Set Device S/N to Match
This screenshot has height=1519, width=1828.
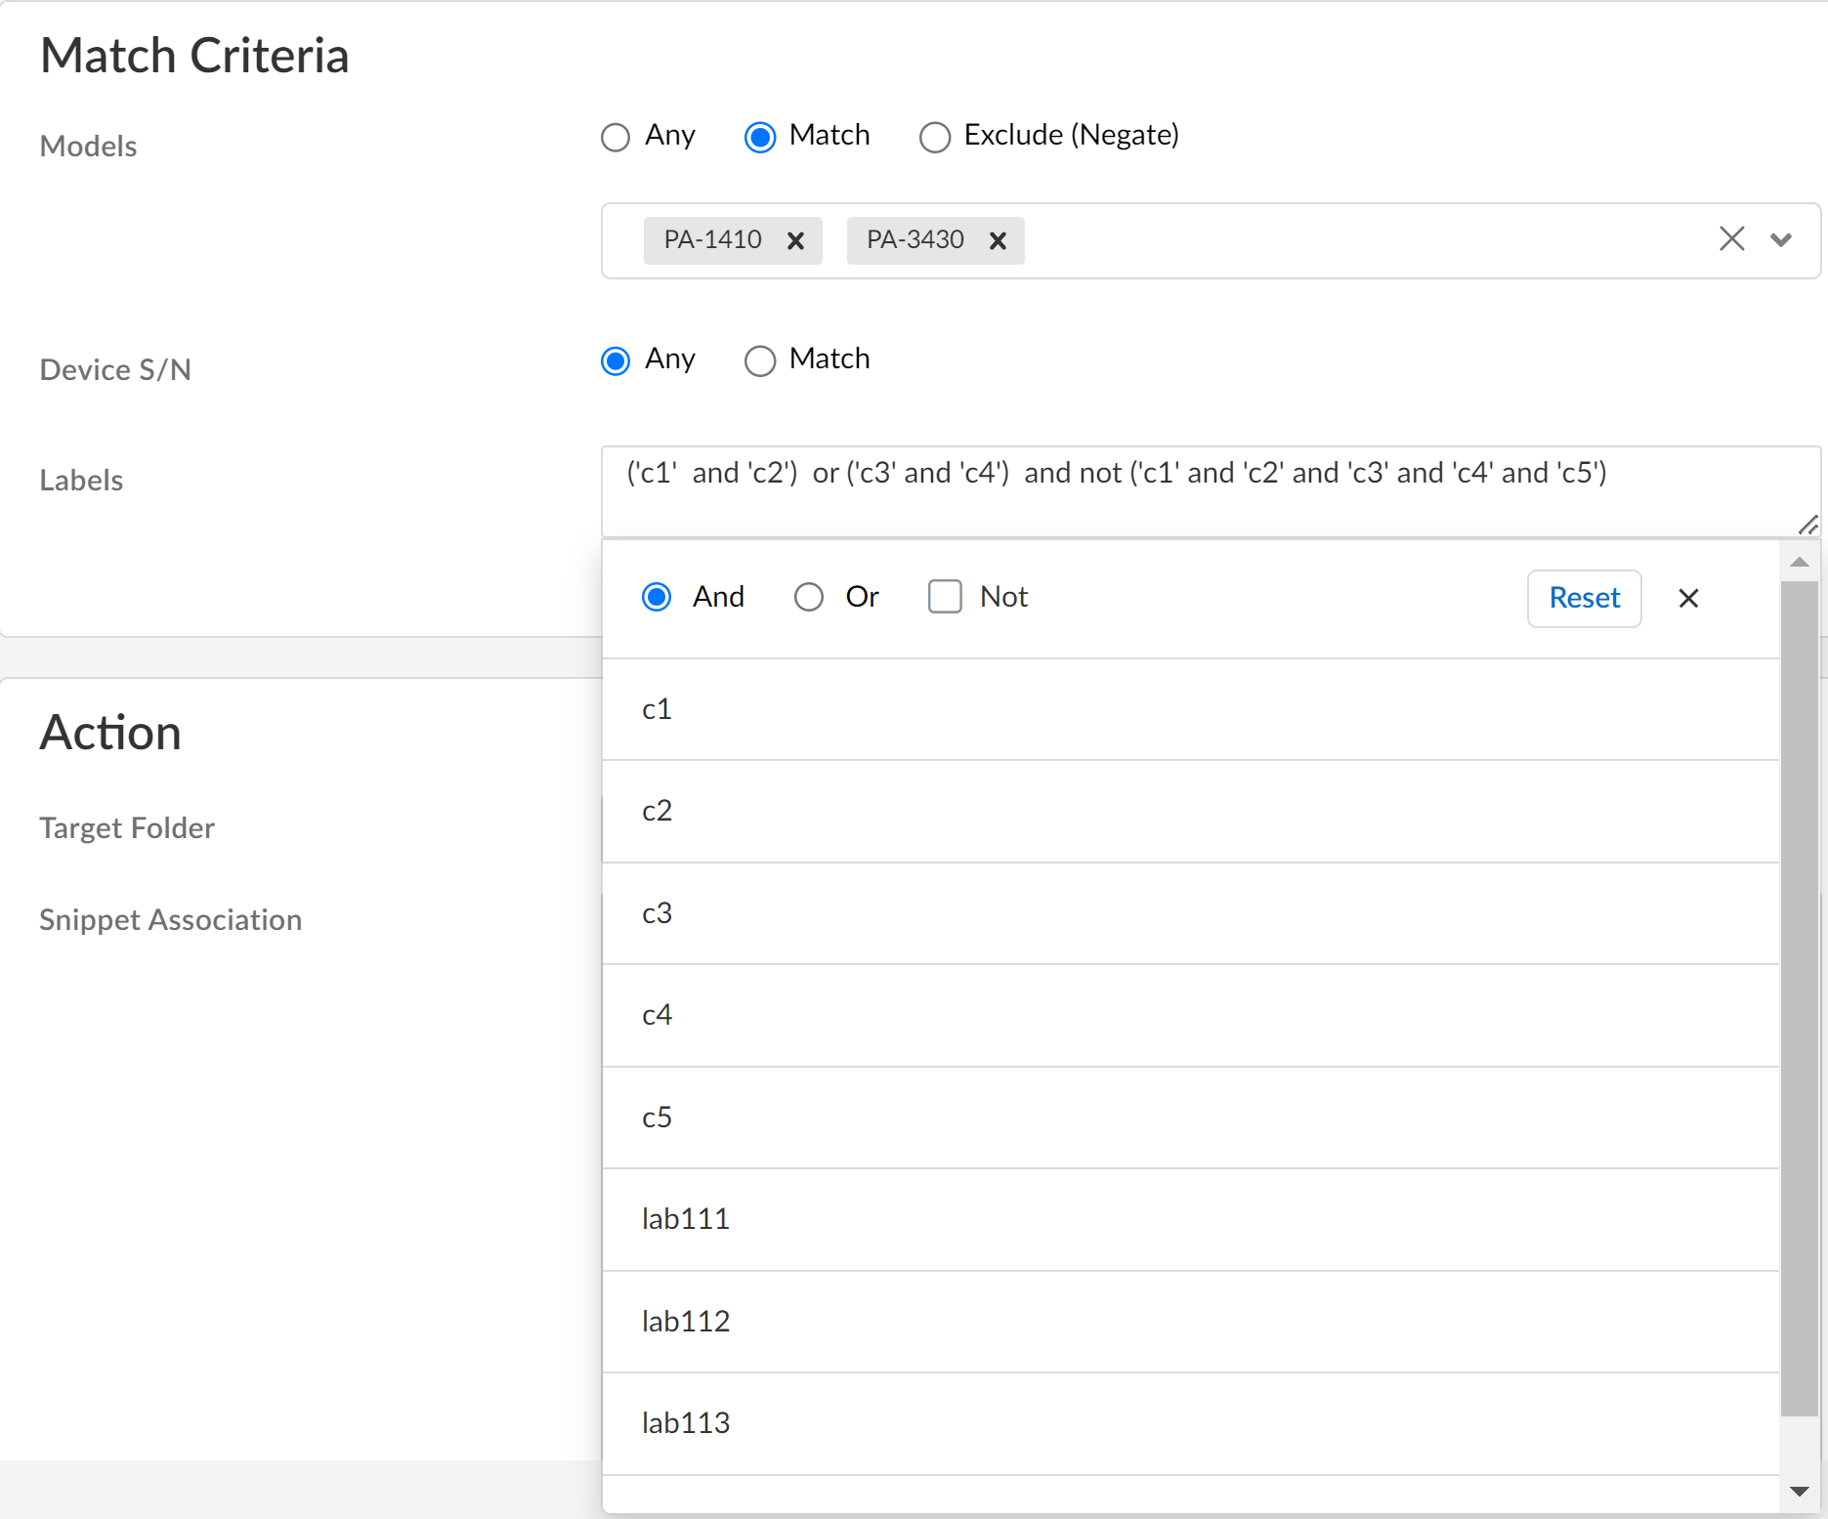click(760, 360)
